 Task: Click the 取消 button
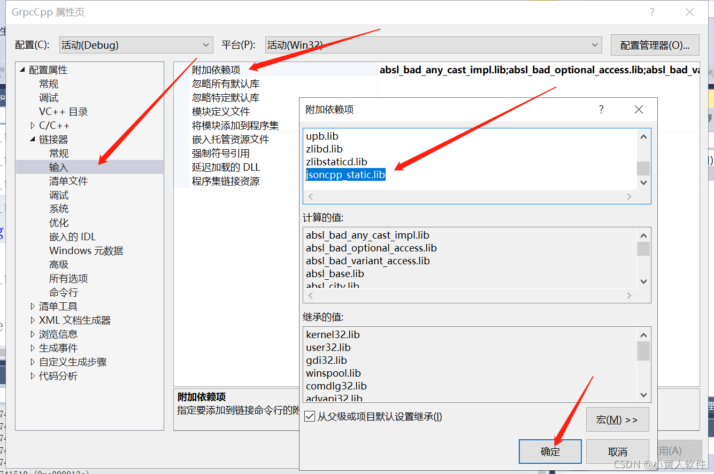click(x=618, y=451)
